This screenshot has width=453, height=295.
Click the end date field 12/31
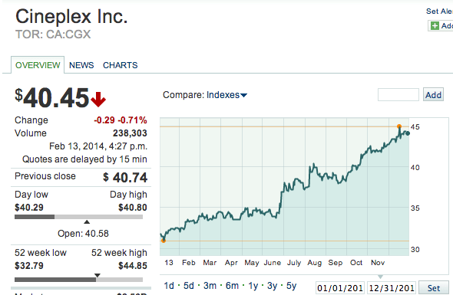(x=392, y=288)
